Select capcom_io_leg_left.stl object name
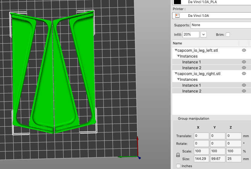Viewport: 251px width, 169px height. (x=198, y=51)
